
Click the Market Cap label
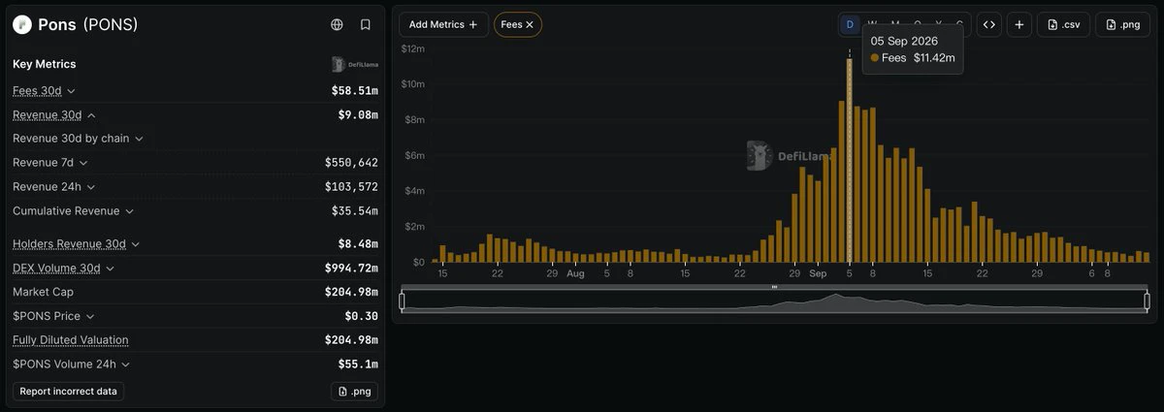point(43,292)
